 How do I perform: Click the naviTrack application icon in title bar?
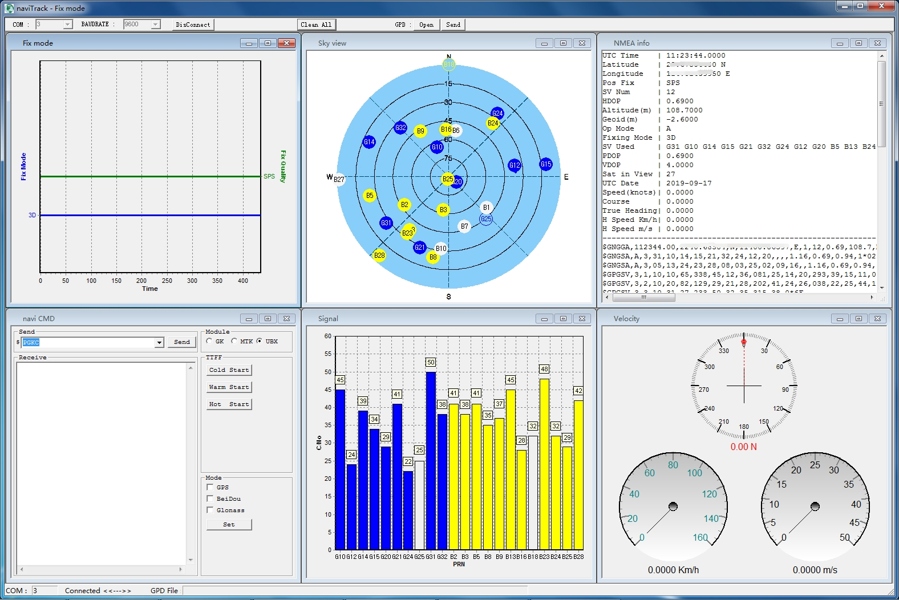click(x=9, y=8)
